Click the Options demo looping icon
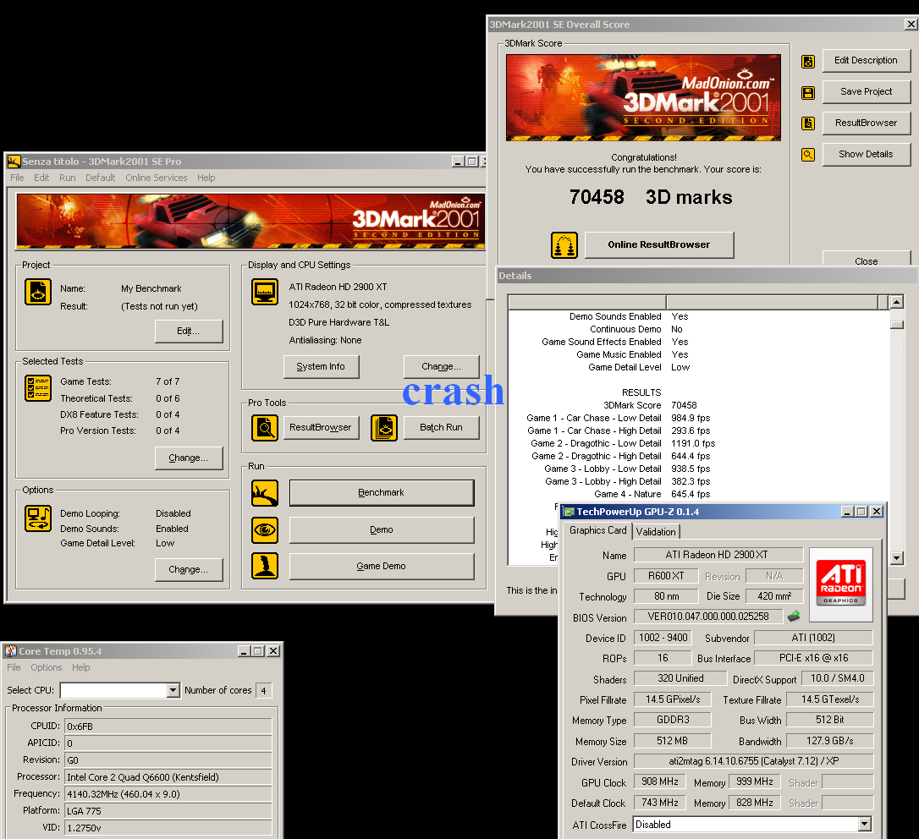The width and height of the screenshot is (919, 839). 38,518
